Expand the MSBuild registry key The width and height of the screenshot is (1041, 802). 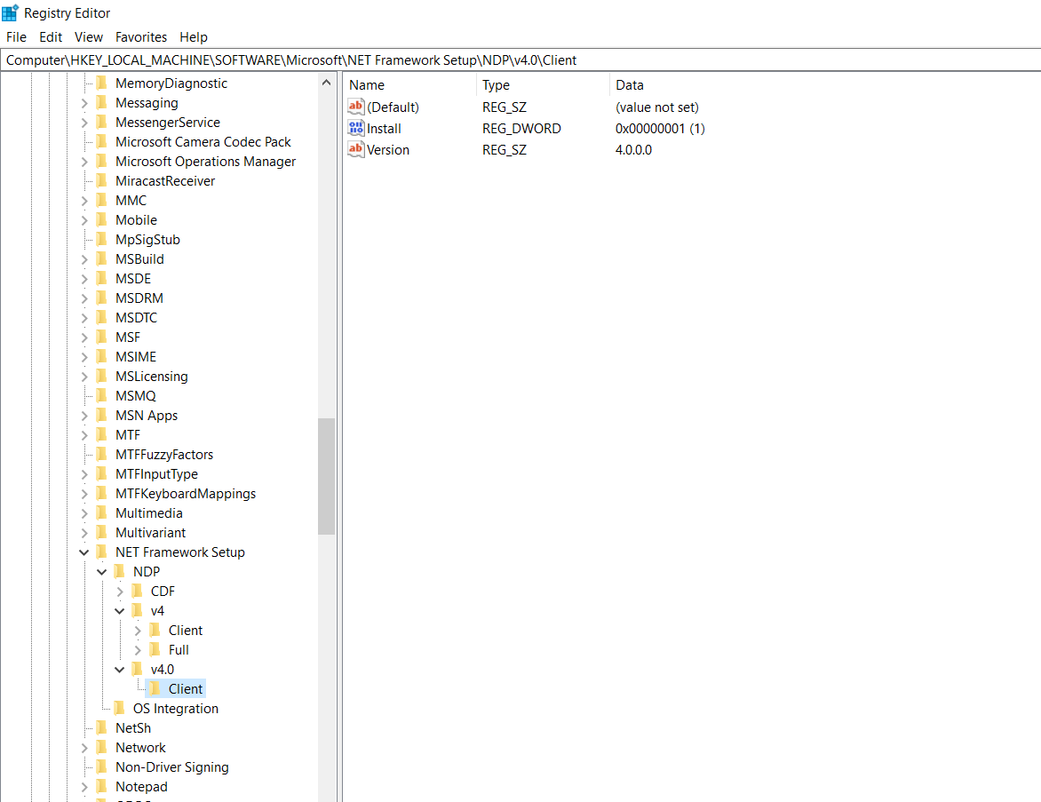(x=83, y=258)
